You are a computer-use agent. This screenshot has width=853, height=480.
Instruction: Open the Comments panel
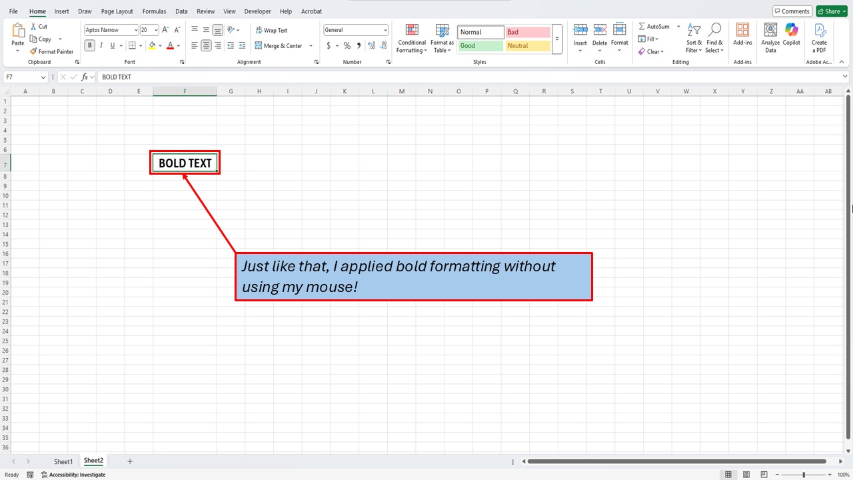tap(792, 11)
